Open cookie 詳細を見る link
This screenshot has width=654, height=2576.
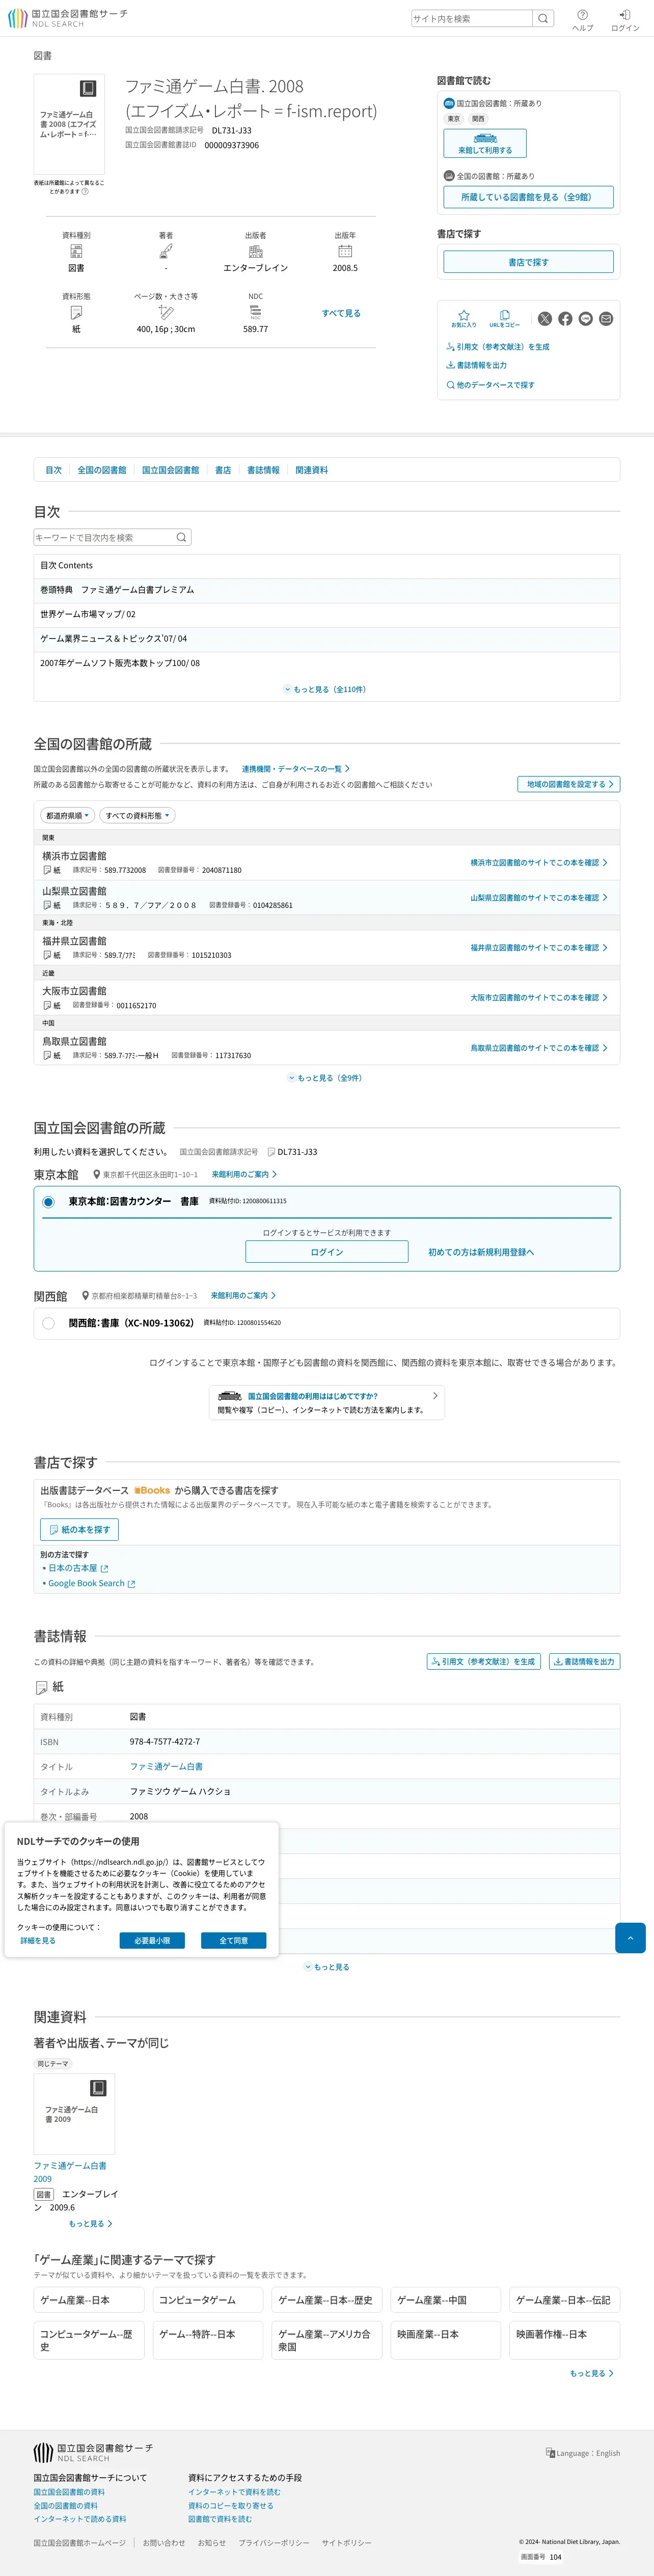(38, 1940)
